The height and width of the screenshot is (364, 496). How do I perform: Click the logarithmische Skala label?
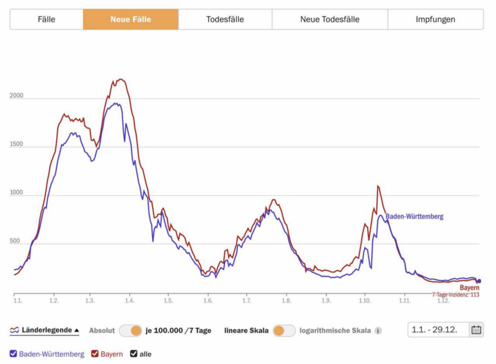click(x=335, y=331)
